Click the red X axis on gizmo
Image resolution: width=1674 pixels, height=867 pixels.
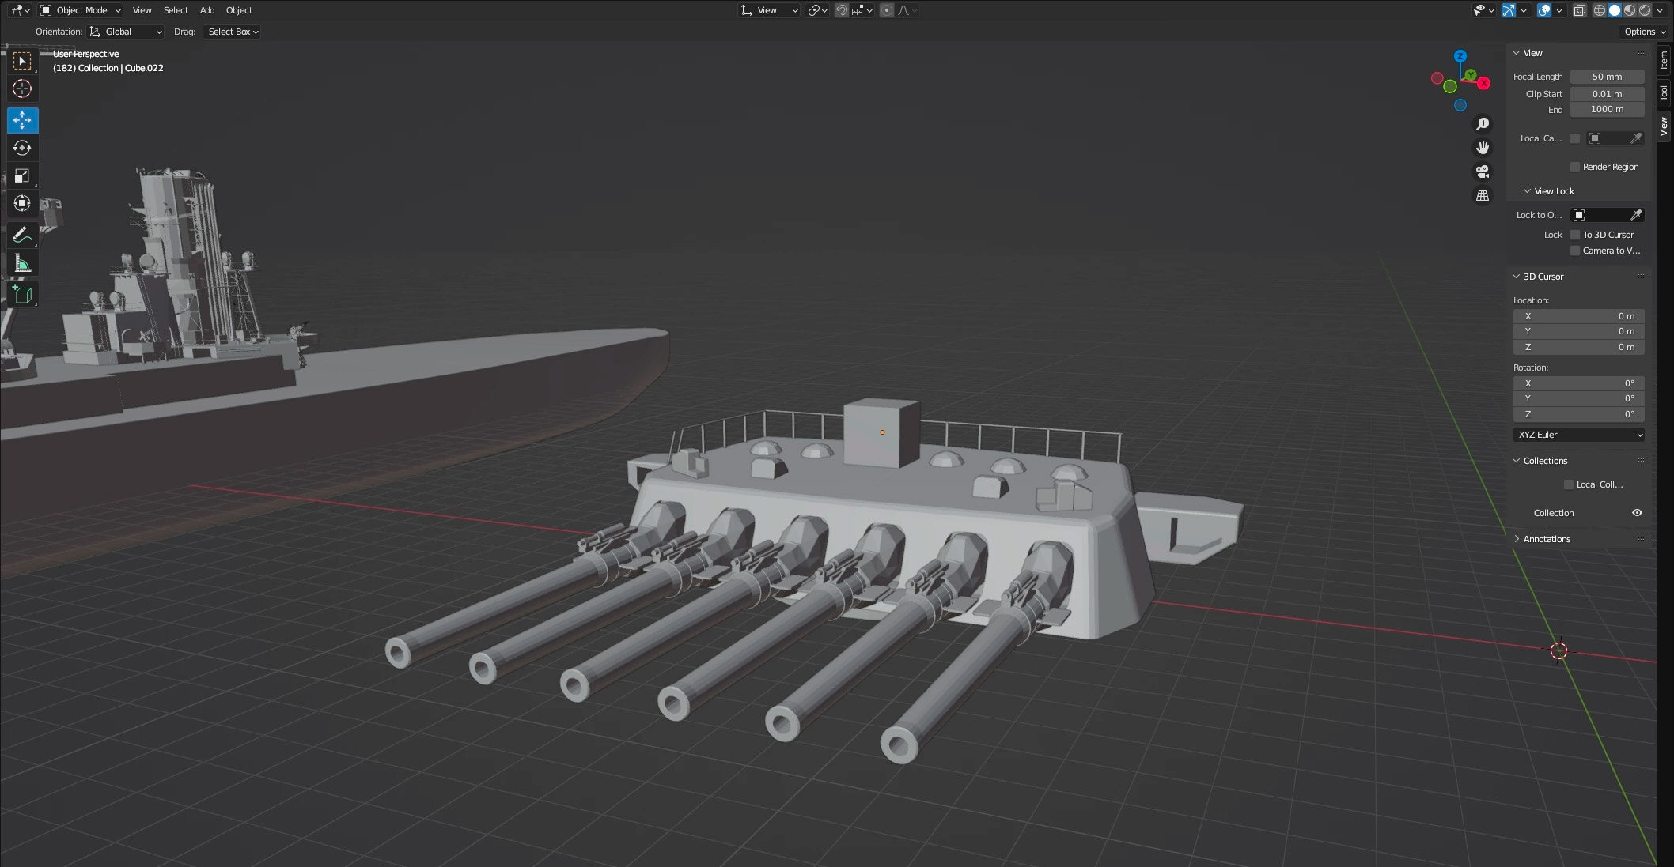point(1483,83)
